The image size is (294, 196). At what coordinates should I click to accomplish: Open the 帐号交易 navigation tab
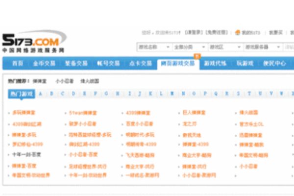(108, 63)
